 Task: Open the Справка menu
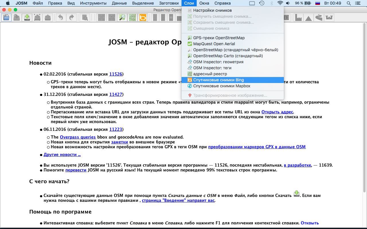[x=222, y=3]
